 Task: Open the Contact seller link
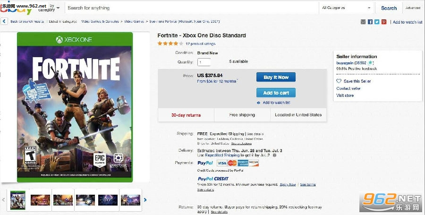tap(348, 88)
